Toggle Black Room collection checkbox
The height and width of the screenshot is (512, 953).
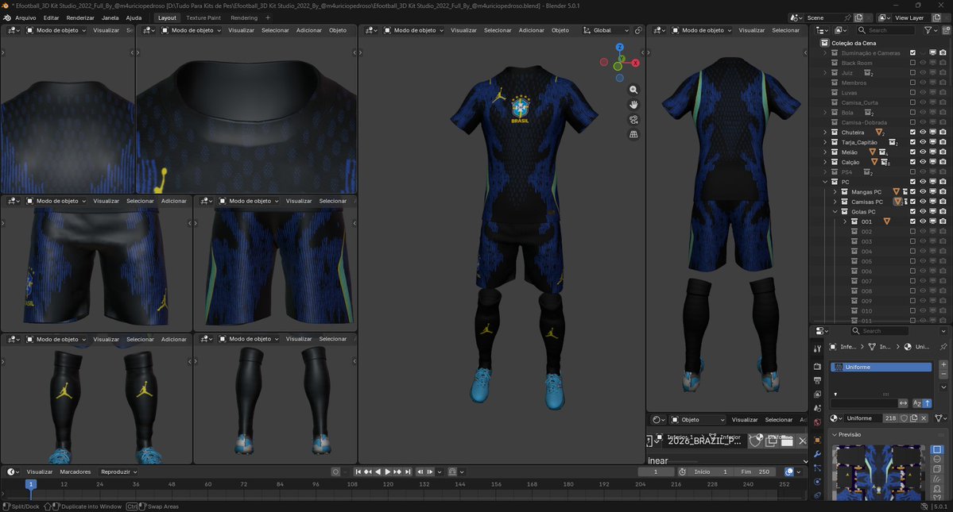(912, 63)
